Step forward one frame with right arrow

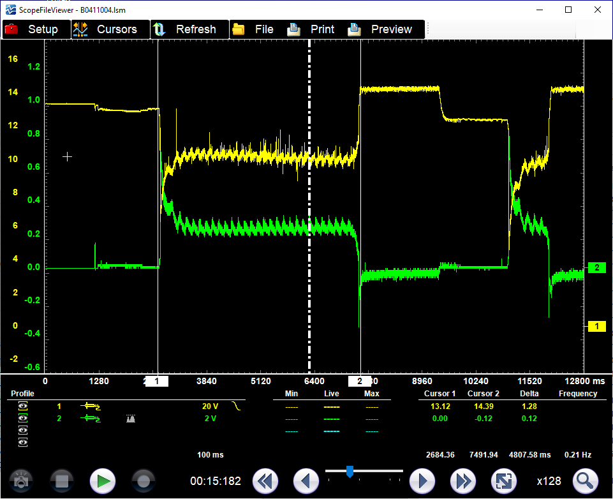tap(422, 481)
